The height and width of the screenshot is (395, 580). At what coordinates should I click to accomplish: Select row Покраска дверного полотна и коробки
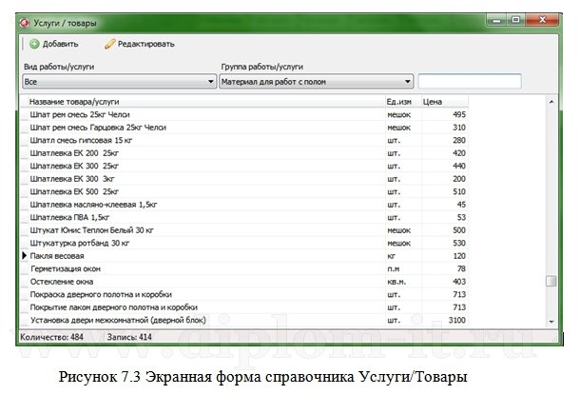click(x=244, y=294)
